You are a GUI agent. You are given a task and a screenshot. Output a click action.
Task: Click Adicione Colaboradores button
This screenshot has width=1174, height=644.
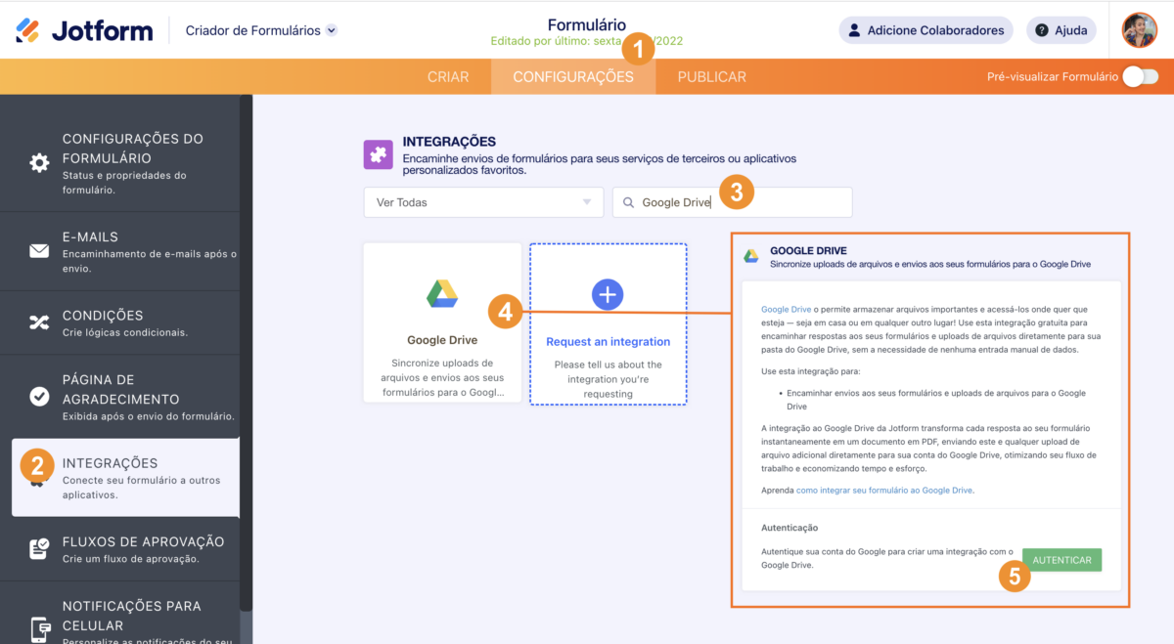pyautogui.click(x=925, y=30)
